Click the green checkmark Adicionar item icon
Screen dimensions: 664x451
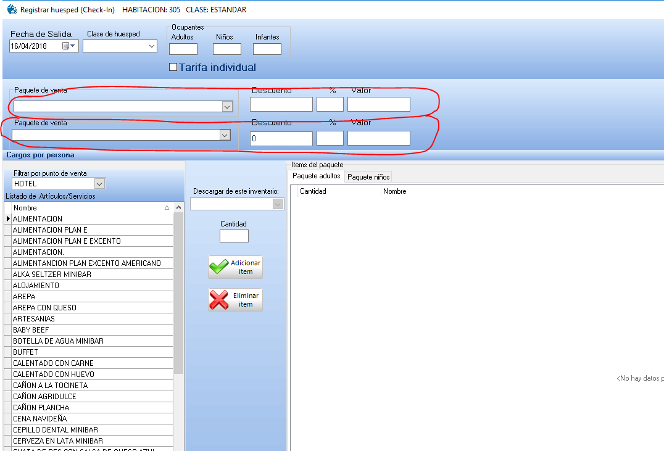[219, 267]
